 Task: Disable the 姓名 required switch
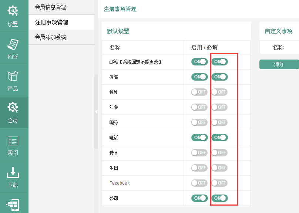point(219,77)
